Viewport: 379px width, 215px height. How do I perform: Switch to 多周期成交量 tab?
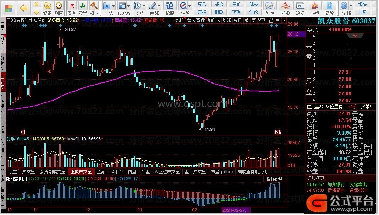pyautogui.click(x=53, y=172)
